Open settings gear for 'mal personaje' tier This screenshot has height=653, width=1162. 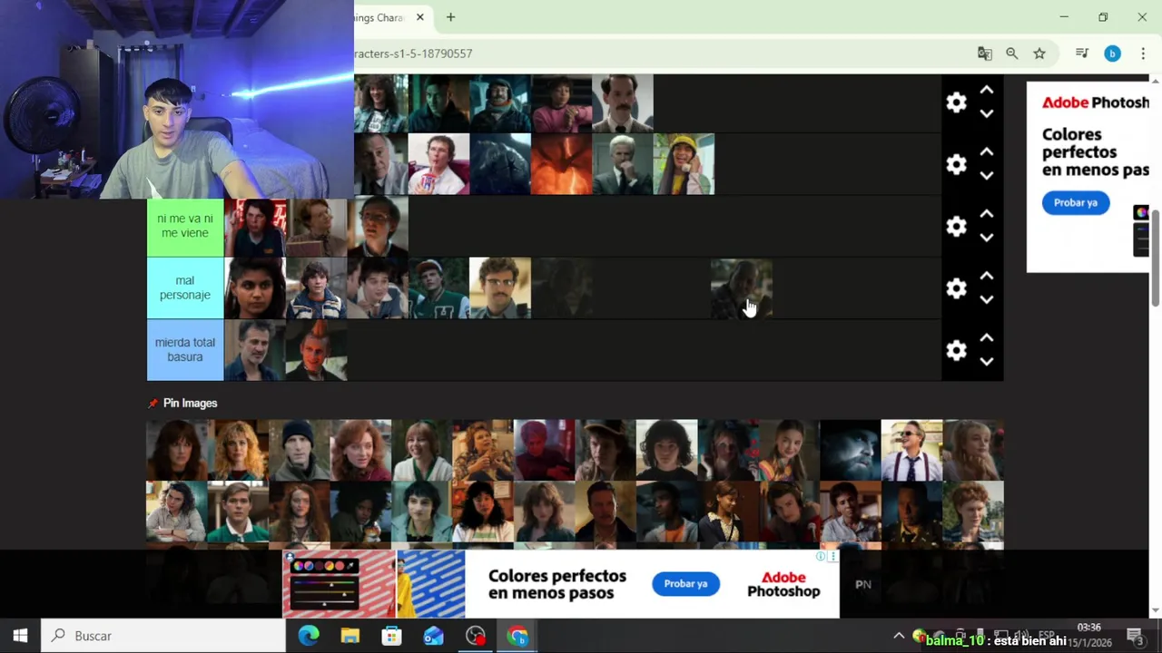956,288
